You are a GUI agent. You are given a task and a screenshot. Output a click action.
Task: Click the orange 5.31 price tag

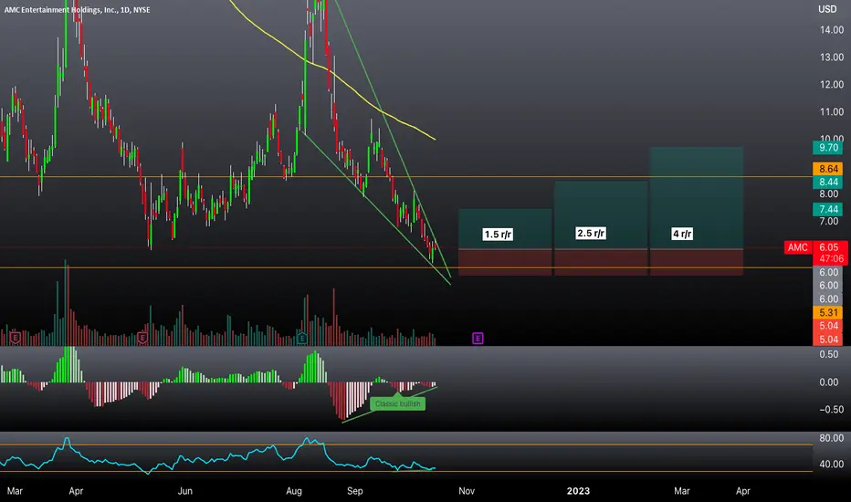tap(829, 312)
